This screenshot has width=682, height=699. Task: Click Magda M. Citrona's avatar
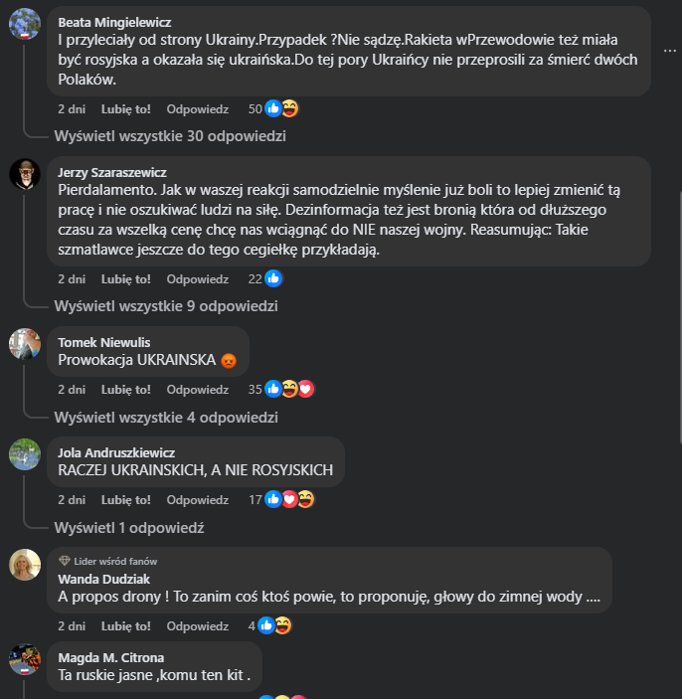25,659
